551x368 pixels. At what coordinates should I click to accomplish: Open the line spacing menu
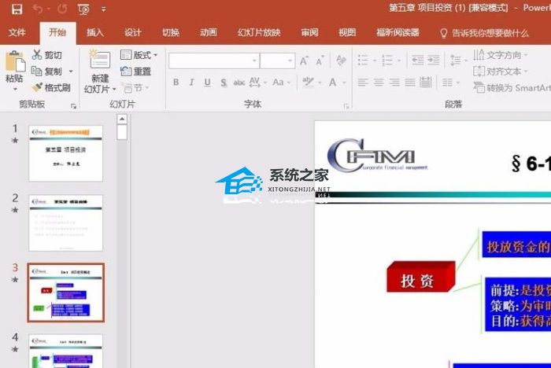click(459, 61)
